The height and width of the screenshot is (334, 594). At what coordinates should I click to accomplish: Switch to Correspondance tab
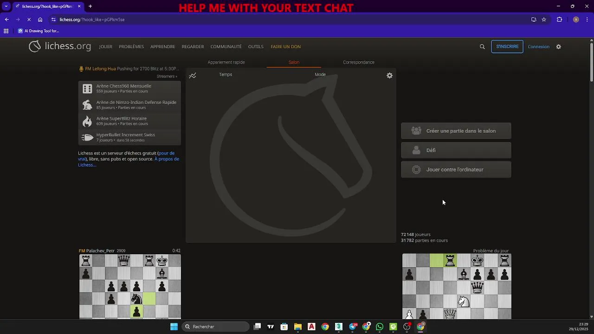pyautogui.click(x=359, y=62)
